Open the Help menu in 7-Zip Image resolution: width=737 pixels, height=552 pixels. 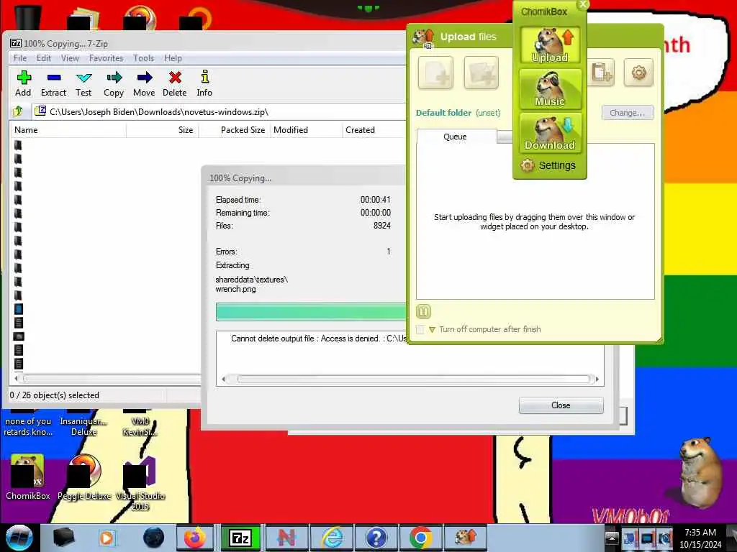[173, 58]
